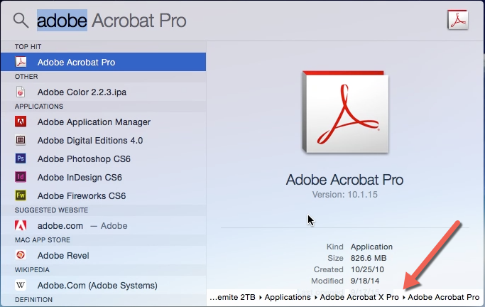This screenshot has height=307, width=485.
Task: Click the Wikipedia W icon
Action: click(x=21, y=285)
